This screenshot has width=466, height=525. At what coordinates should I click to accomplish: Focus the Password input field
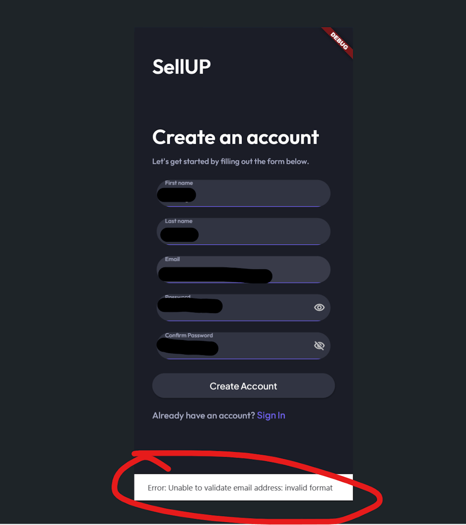point(244,308)
